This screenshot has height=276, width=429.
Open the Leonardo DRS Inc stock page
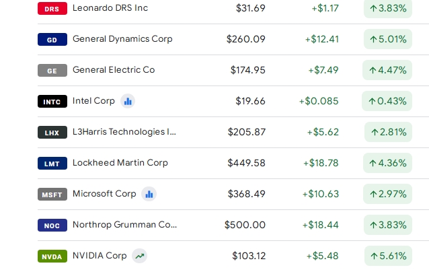click(x=110, y=8)
